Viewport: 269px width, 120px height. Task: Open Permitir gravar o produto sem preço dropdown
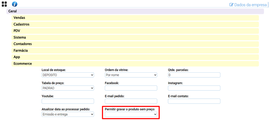point(131,114)
